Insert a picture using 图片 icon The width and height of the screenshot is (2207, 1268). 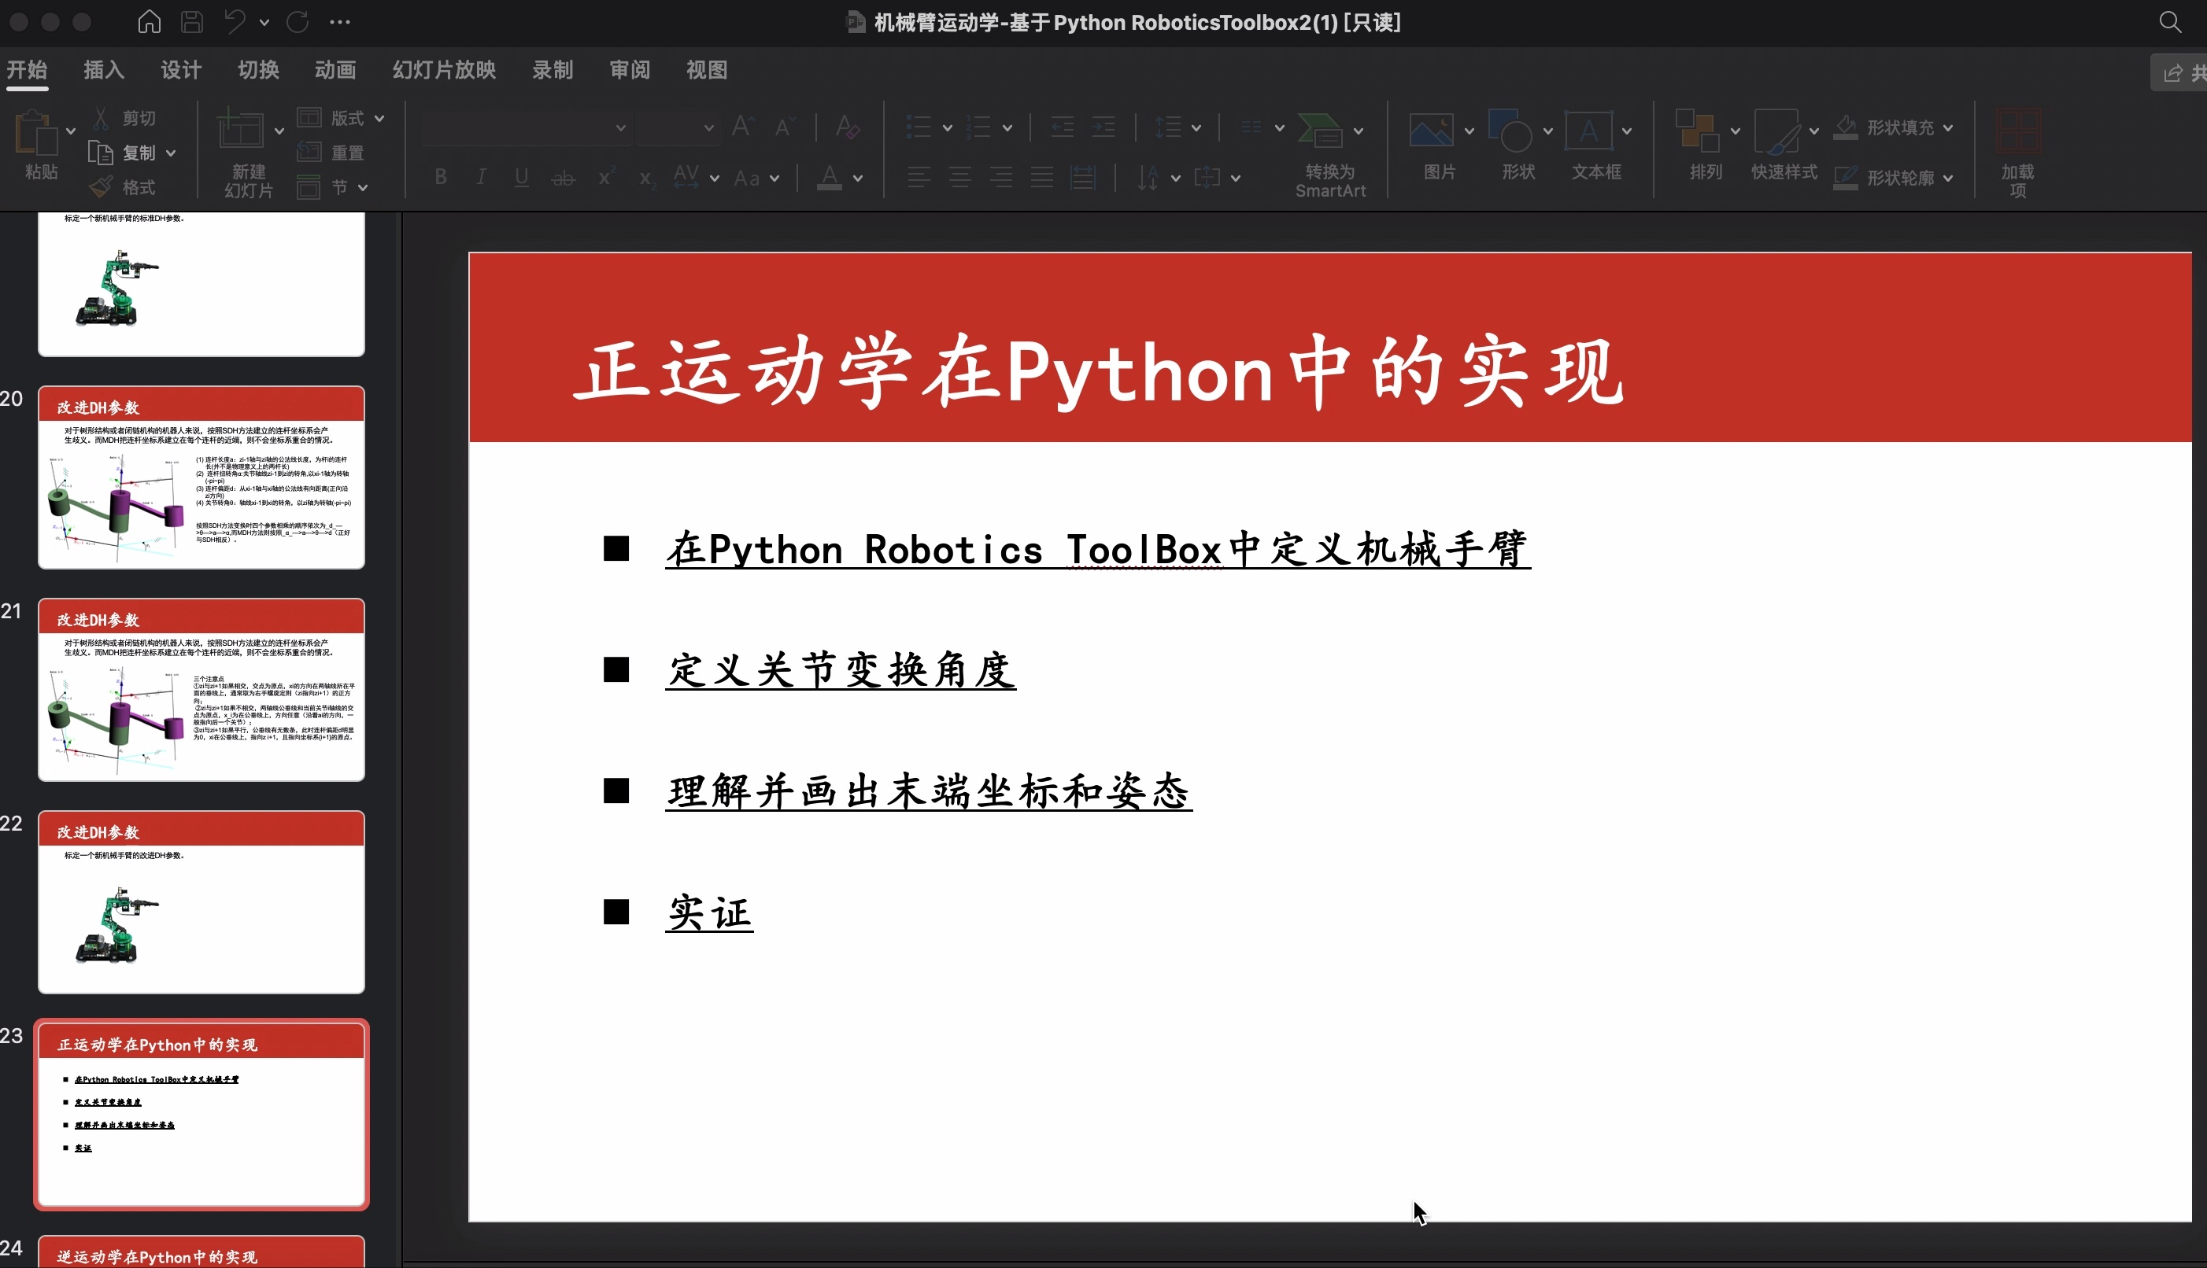coord(1436,148)
